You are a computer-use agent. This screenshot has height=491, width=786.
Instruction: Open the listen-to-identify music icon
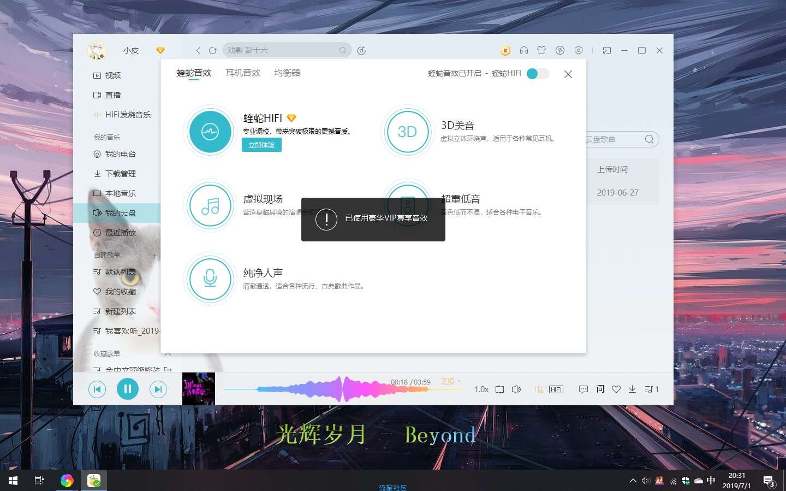click(x=361, y=50)
